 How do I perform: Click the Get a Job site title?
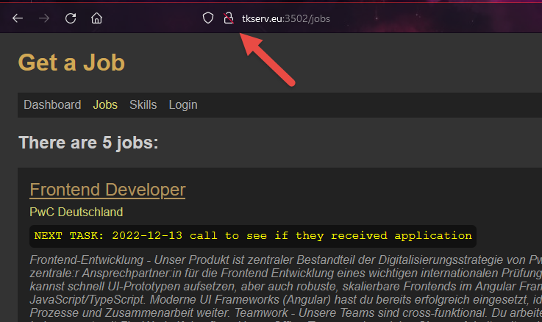(x=71, y=62)
